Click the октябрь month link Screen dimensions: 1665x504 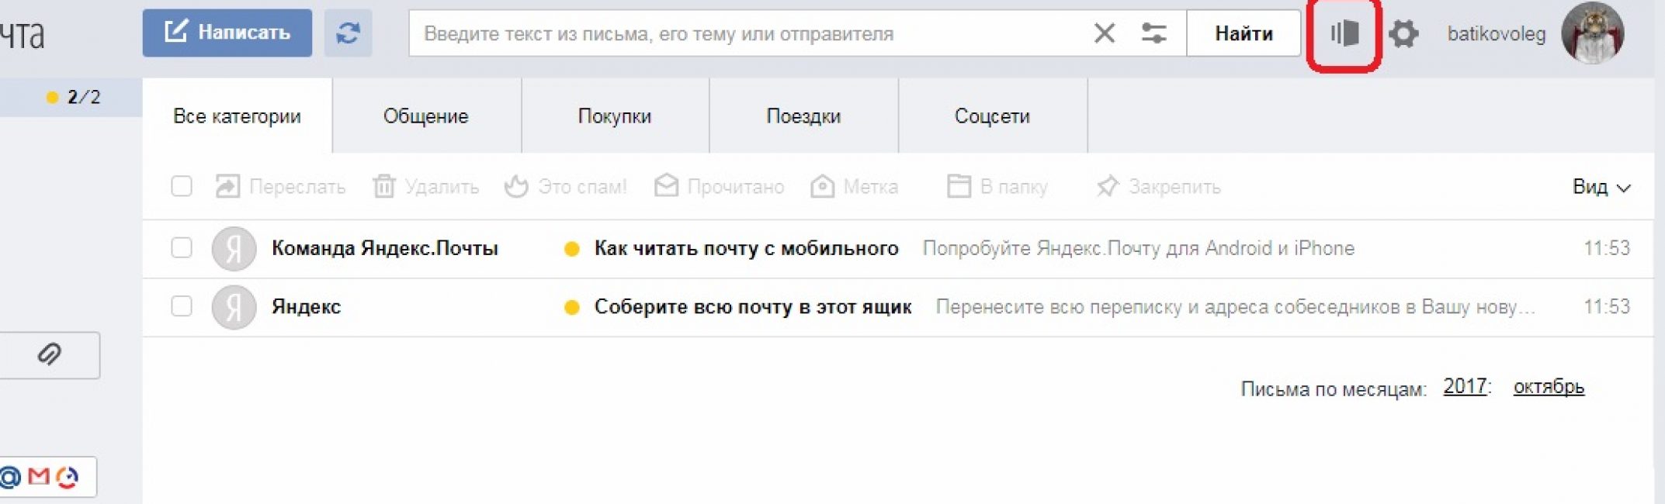[x=1549, y=386]
